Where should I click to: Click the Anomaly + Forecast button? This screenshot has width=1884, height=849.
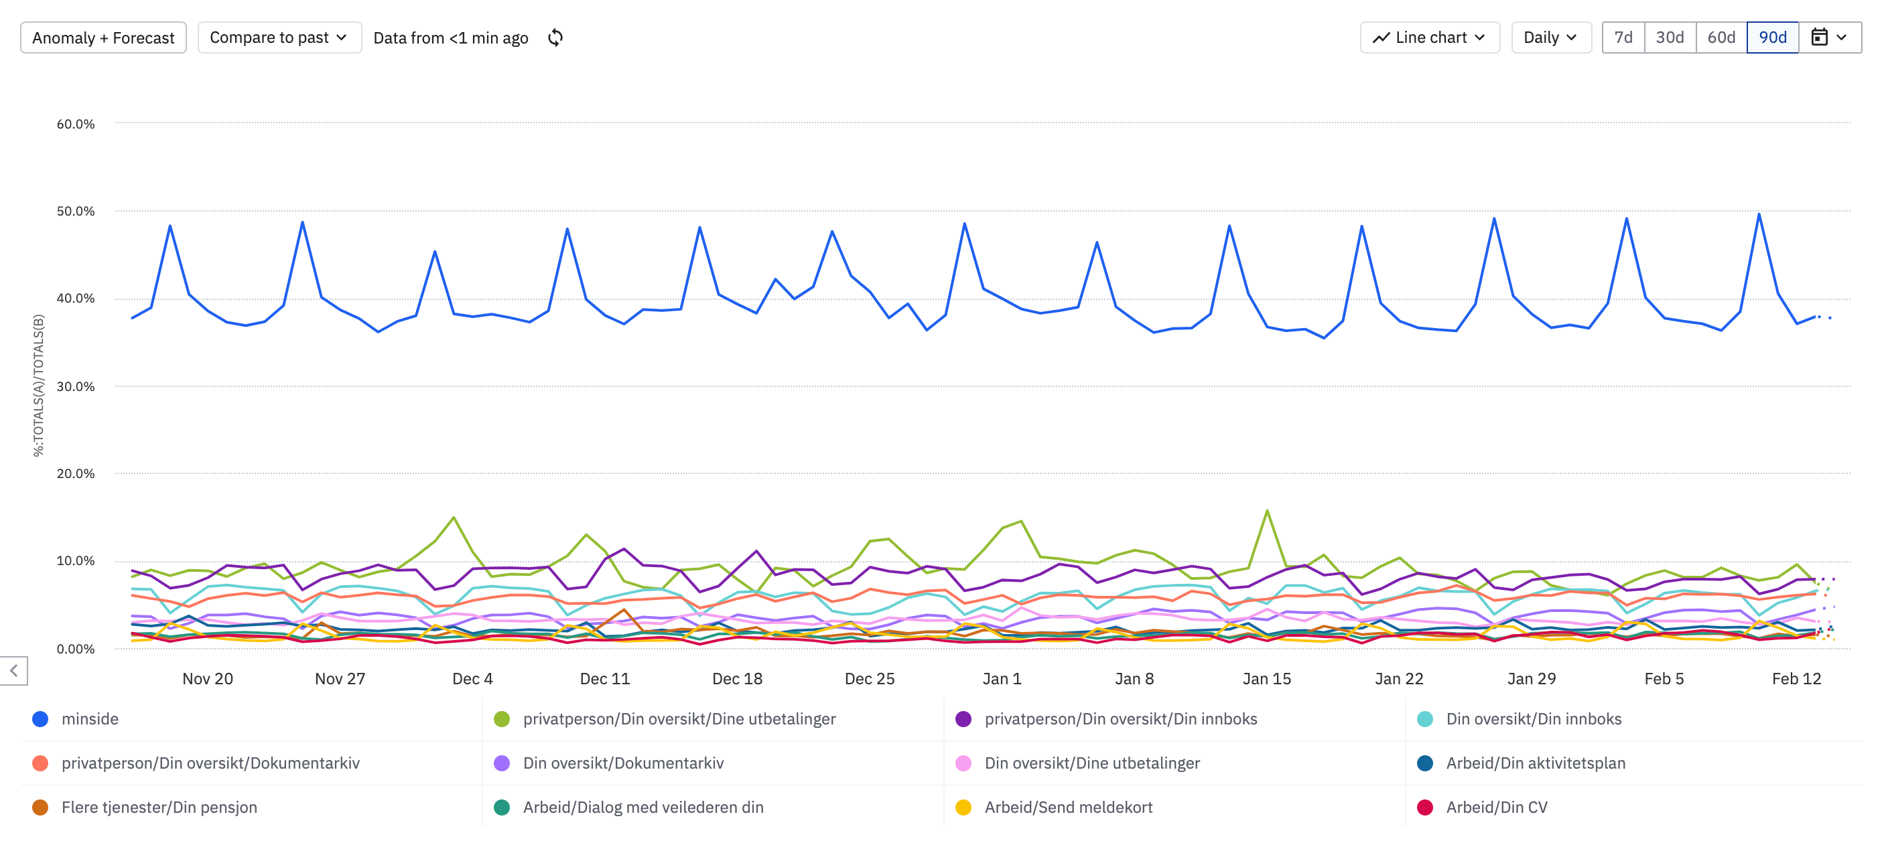point(103,37)
